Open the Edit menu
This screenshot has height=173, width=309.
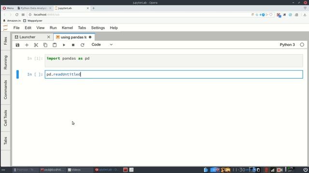pos(28,28)
